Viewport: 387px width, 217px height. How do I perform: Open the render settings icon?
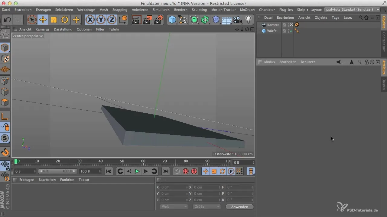coord(158,20)
